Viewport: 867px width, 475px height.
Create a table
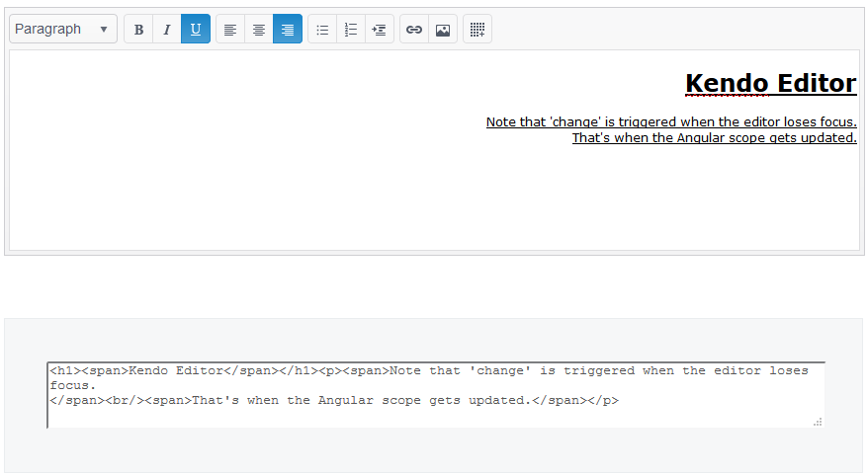477,29
